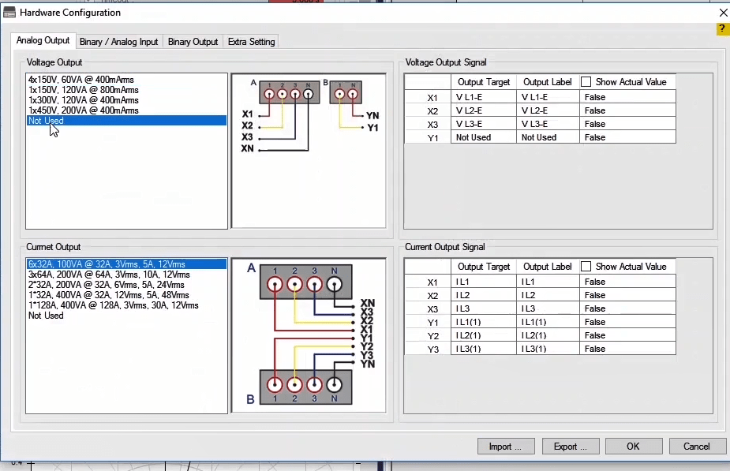This screenshot has height=471, width=730.
Task: Click Output Target cell for X1 voltage
Action: point(484,97)
